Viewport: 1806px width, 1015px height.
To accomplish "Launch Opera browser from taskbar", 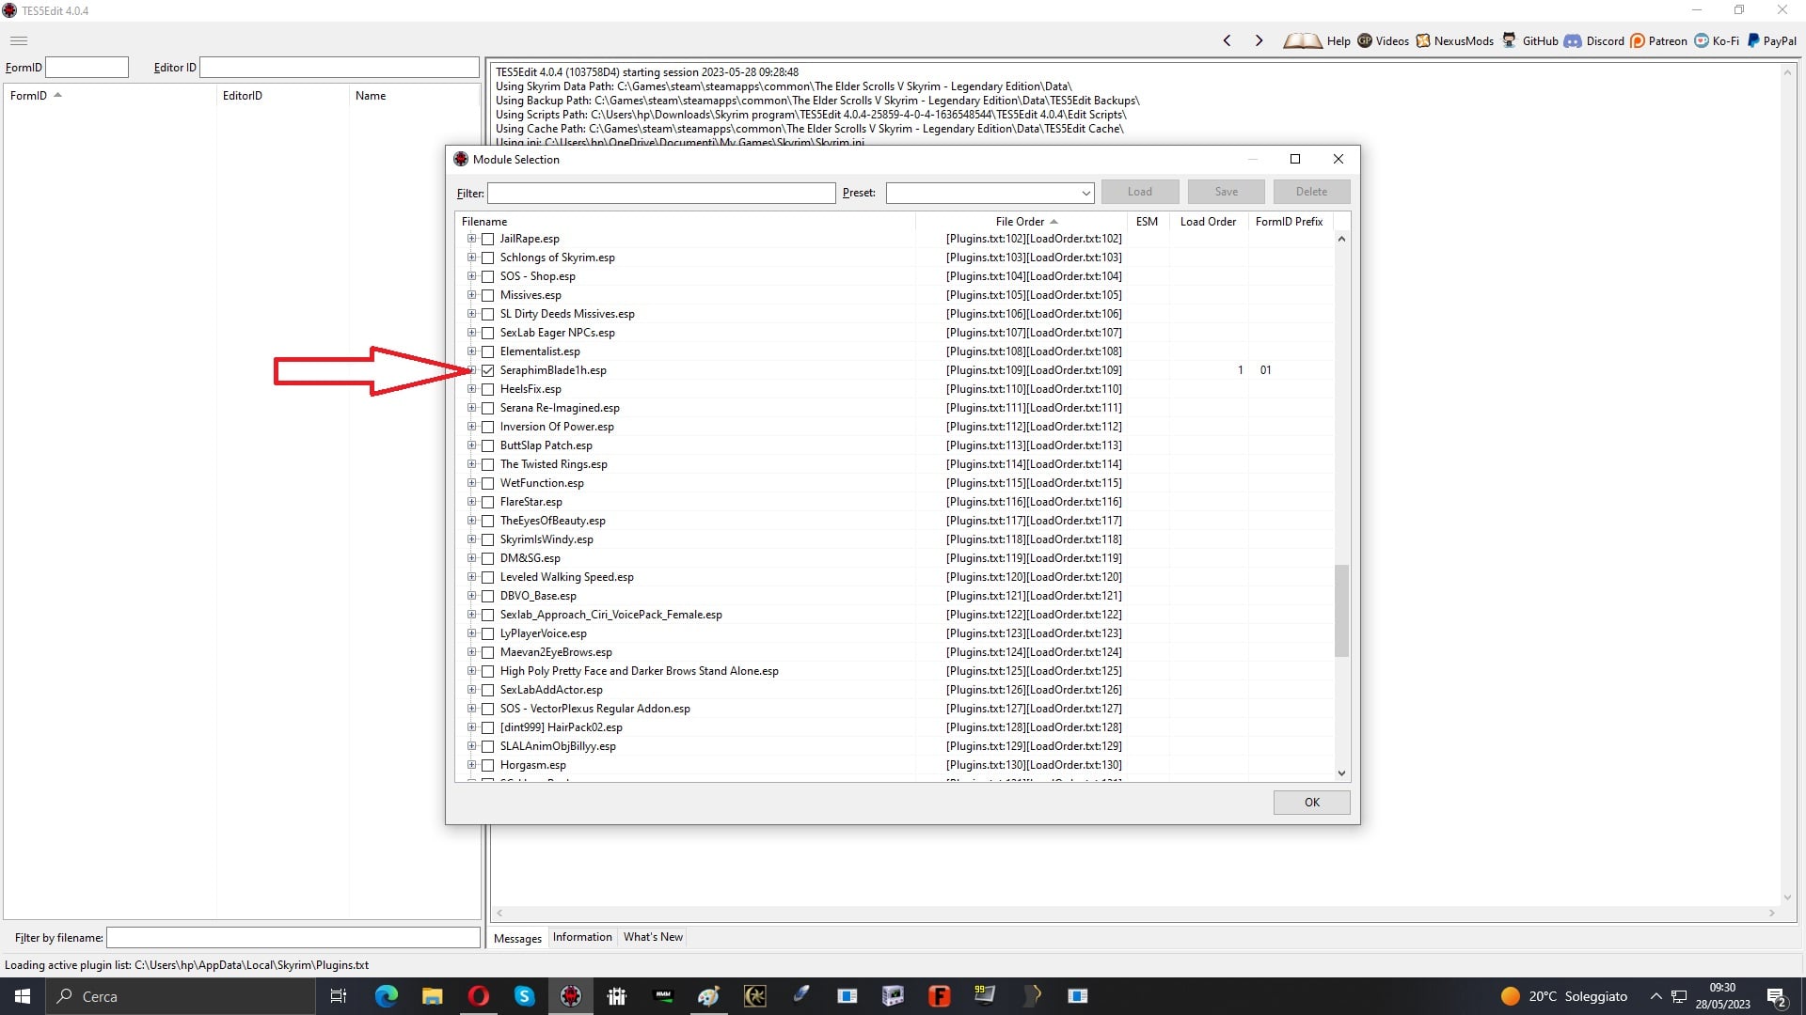I will (478, 996).
